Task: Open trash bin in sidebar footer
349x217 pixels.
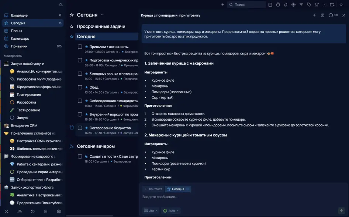Action: point(46,211)
